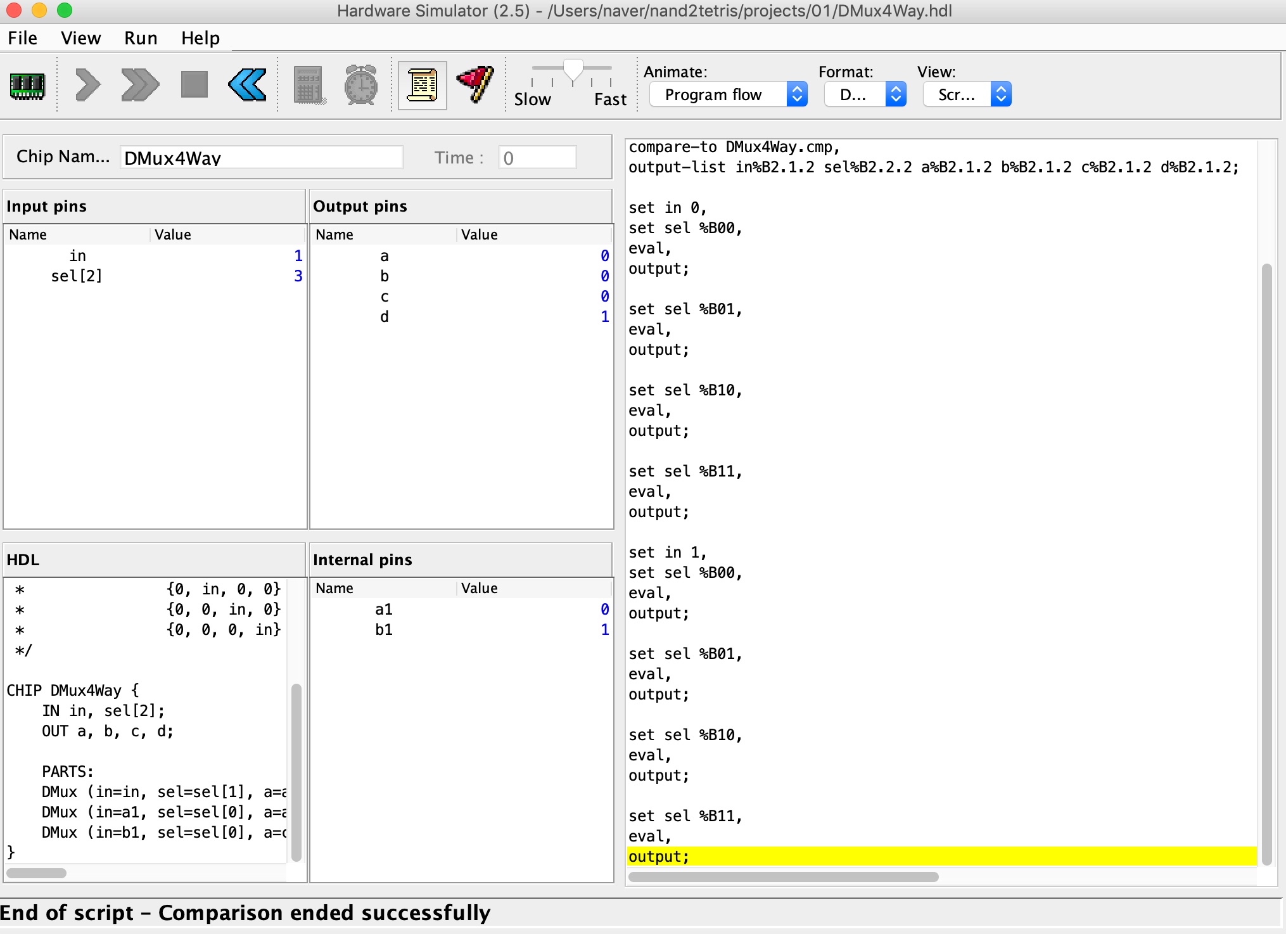This screenshot has height=934, width=1286.
Task: Click the Run fast-forward icon
Action: point(139,85)
